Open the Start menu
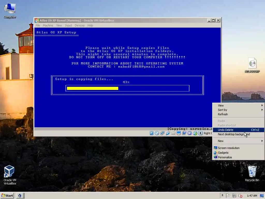 (7, 196)
